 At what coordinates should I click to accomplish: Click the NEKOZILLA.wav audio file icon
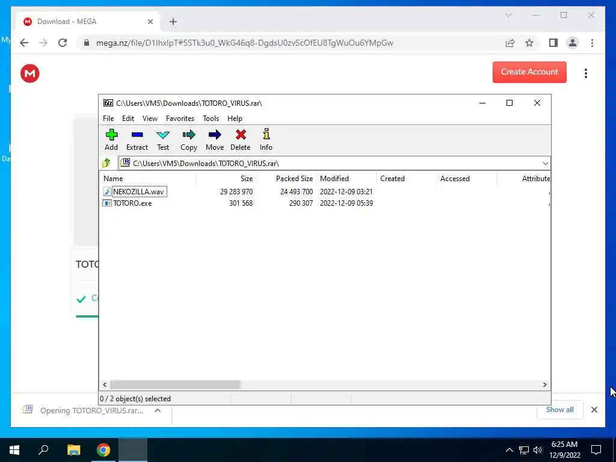(107, 191)
